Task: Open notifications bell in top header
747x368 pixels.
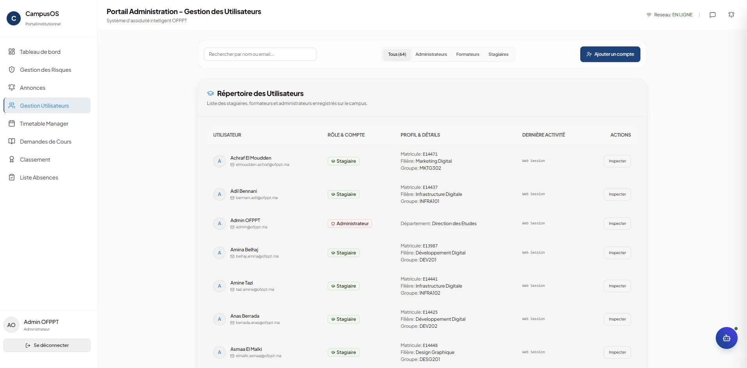Action: [x=731, y=15]
